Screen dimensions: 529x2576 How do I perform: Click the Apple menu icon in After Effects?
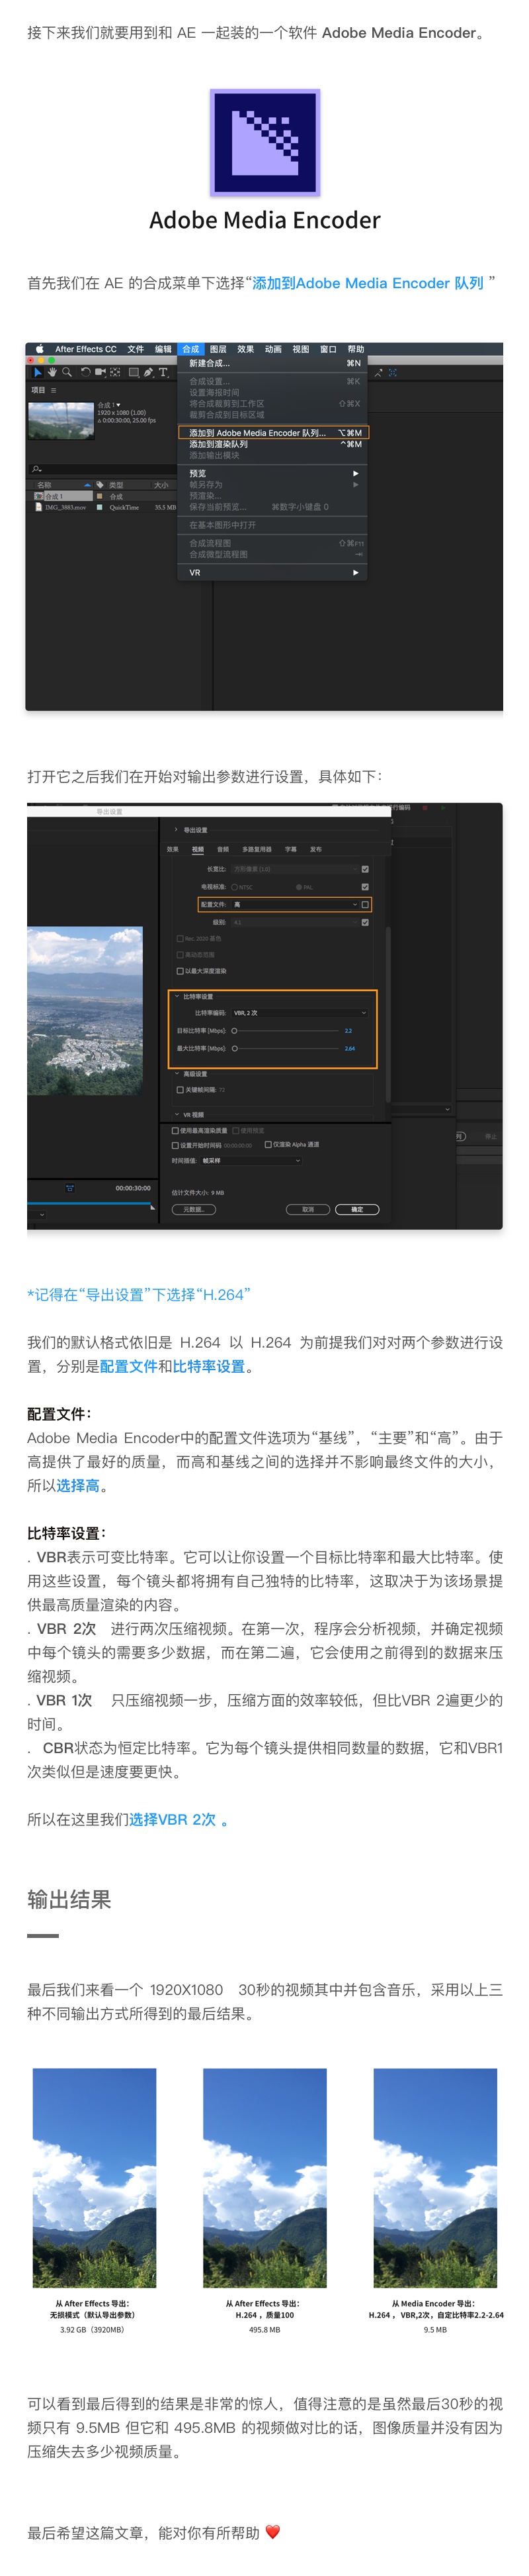[40, 349]
